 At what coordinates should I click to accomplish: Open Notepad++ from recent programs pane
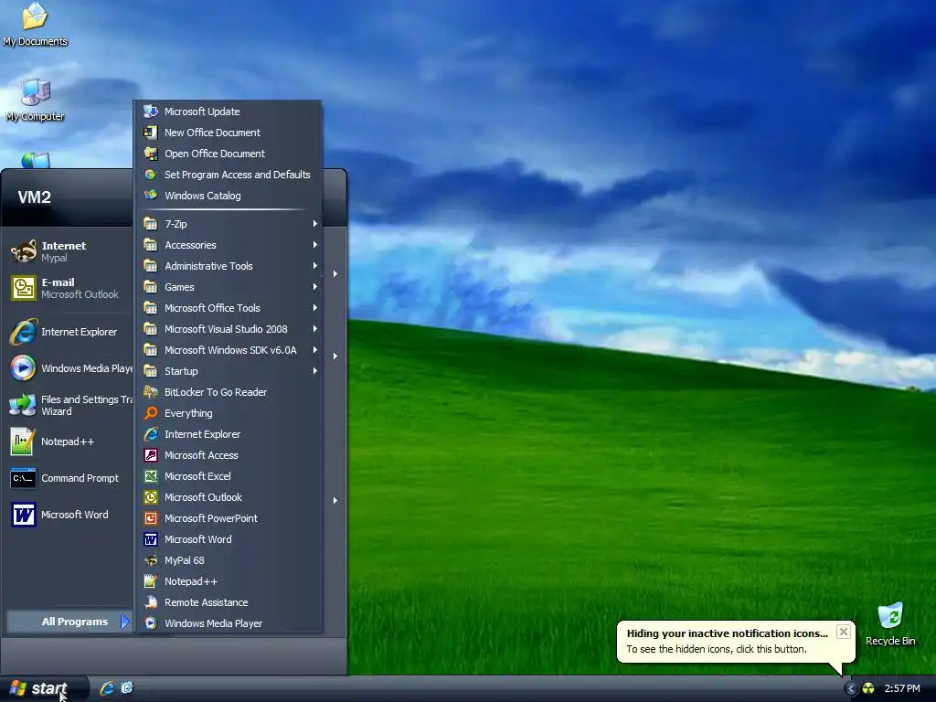(69, 441)
